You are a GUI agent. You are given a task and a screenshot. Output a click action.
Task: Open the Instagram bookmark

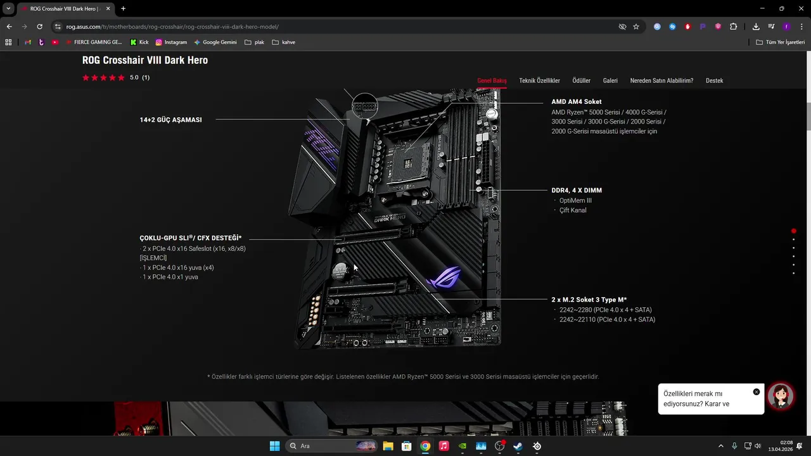(x=171, y=42)
